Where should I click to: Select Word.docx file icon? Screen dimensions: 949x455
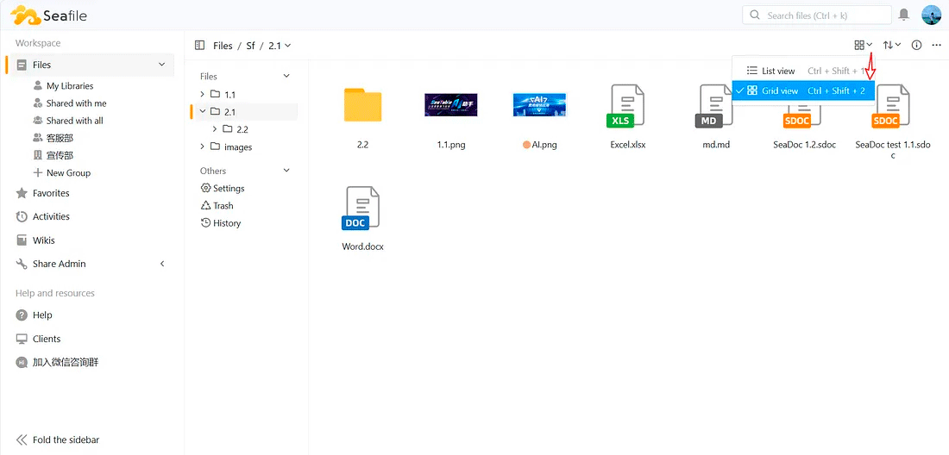362,208
